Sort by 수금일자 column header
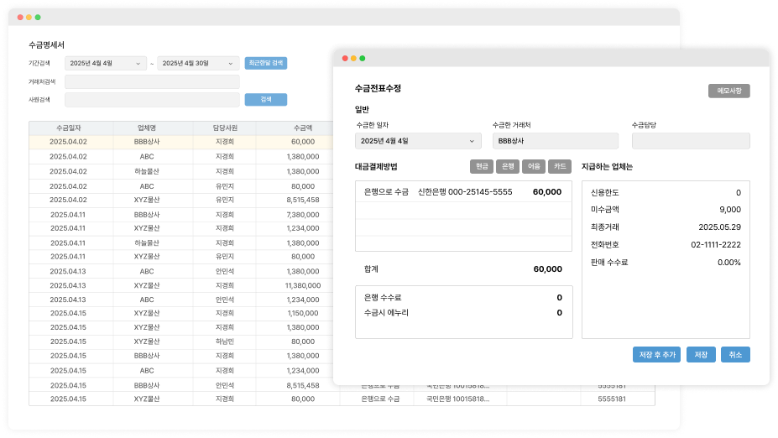The width and height of the screenshot is (778, 438). point(70,128)
